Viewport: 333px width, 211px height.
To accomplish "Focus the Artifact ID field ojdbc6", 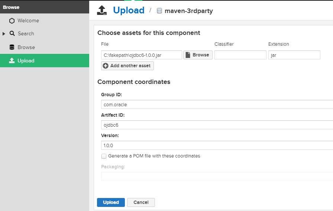I will click(x=217, y=125).
